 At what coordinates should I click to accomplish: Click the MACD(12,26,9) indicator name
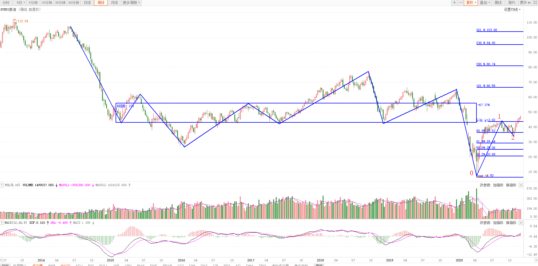pyautogui.click(x=16, y=223)
